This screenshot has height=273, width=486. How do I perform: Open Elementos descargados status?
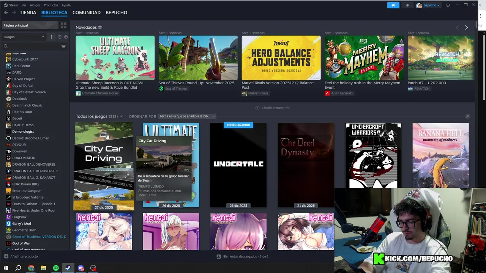pyautogui.click(x=242, y=256)
